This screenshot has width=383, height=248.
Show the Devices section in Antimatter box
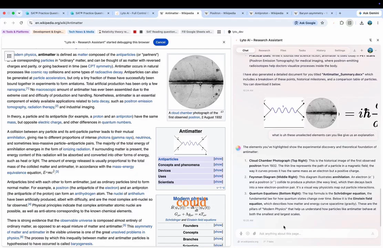point(218,170)
